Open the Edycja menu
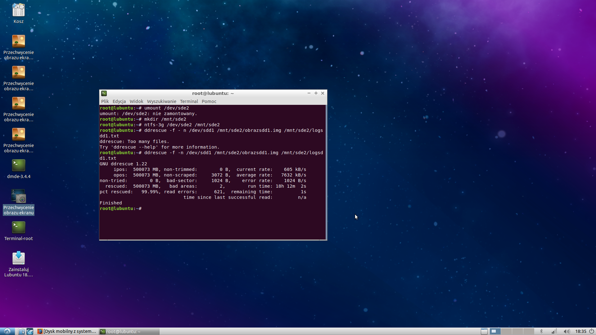 tap(119, 101)
